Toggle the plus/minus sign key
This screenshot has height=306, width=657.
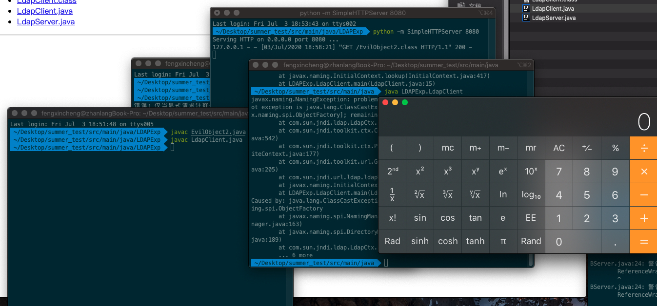coord(587,148)
